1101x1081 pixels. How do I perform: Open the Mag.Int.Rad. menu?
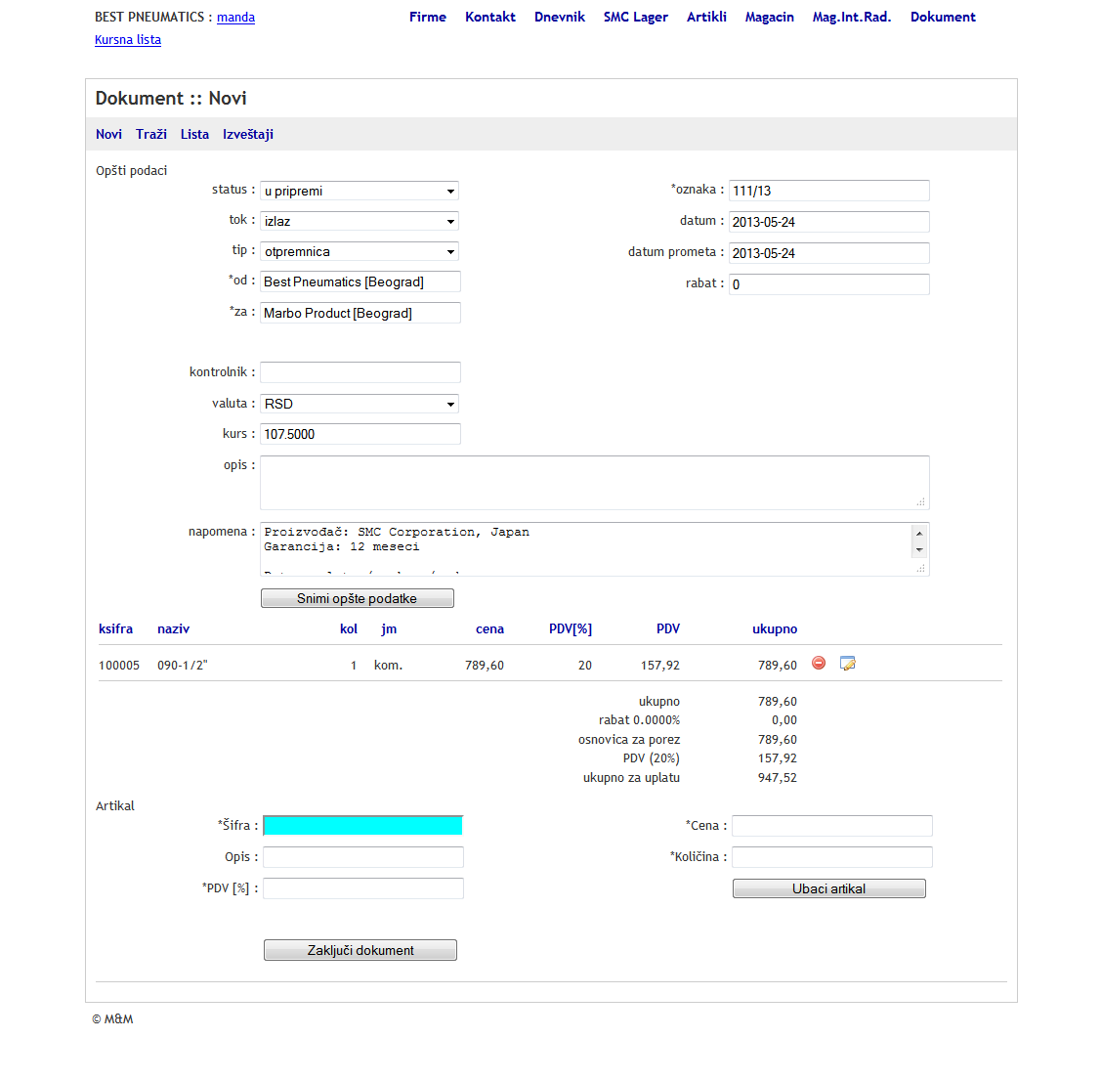pyautogui.click(x=852, y=17)
